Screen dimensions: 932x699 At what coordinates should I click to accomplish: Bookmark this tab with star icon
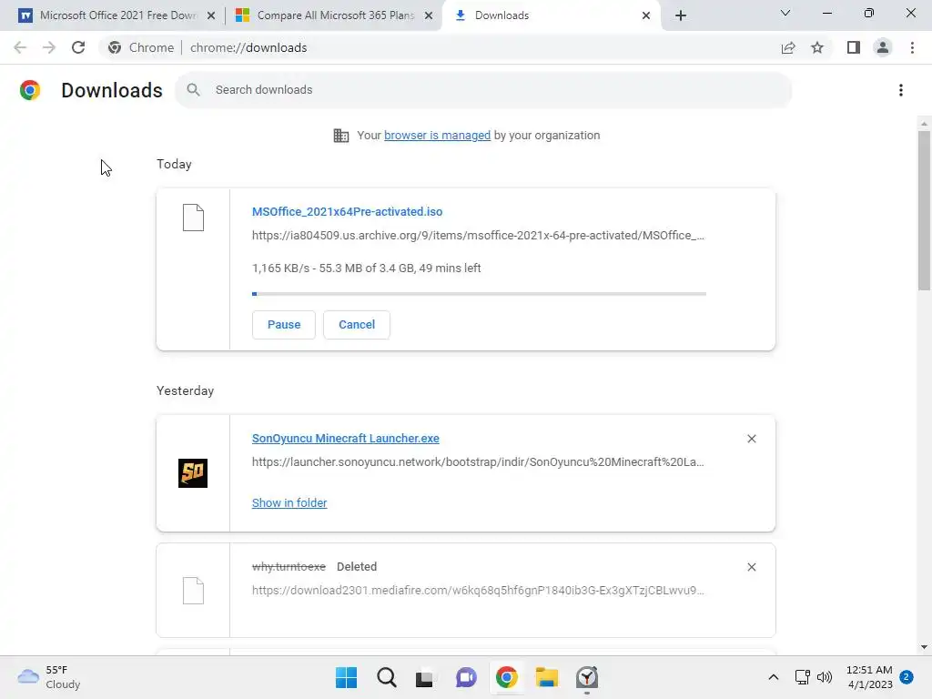pos(817,47)
